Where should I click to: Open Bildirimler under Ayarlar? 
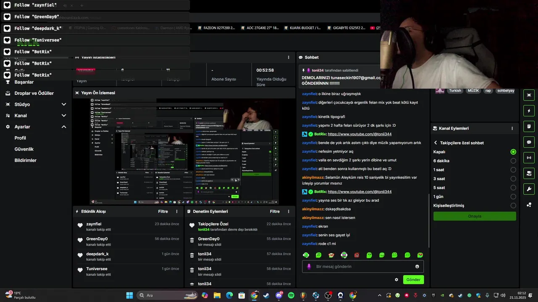26,160
